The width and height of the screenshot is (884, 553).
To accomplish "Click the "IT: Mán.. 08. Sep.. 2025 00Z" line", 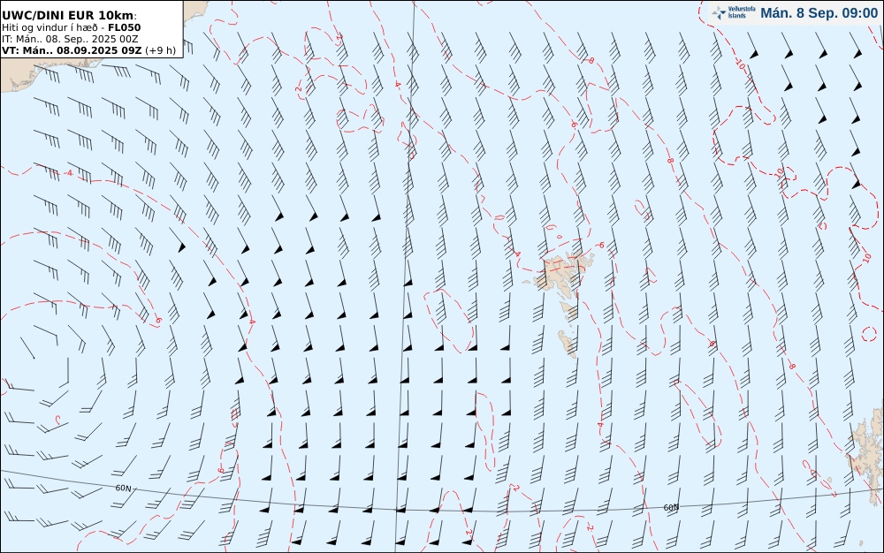I will coord(70,39).
